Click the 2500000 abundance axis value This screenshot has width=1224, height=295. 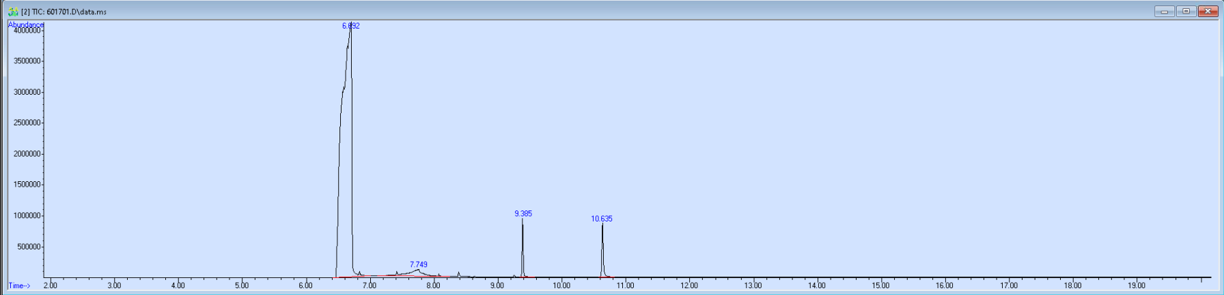coord(27,123)
